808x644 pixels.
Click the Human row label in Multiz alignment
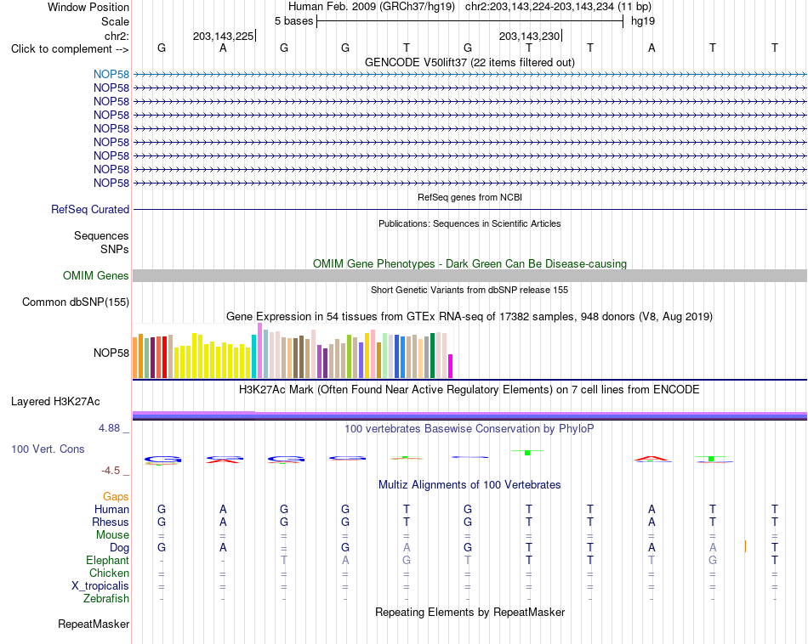pos(111,510)
